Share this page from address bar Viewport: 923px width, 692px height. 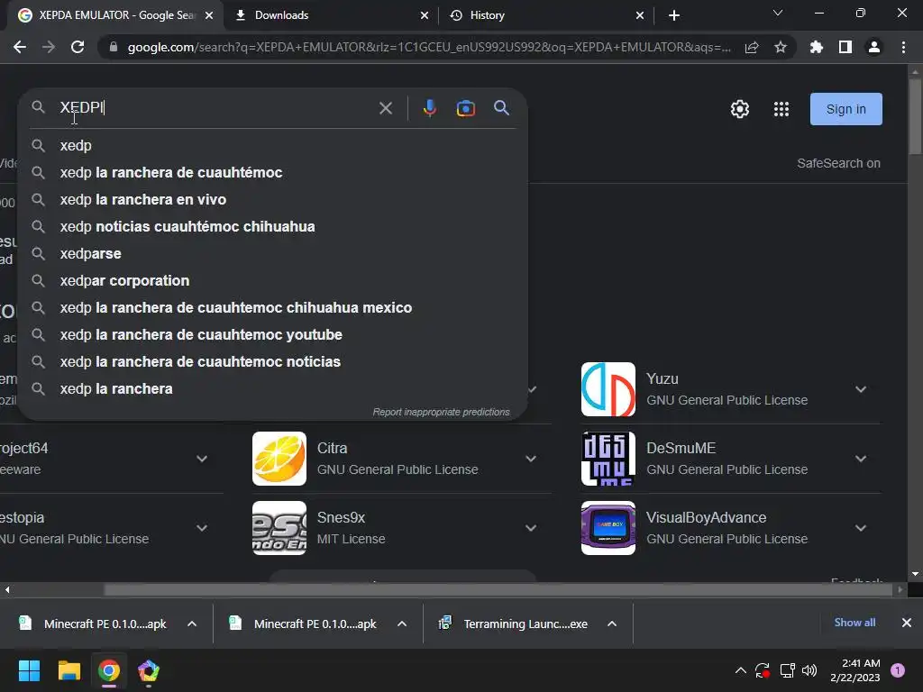(x=752, y=47)
